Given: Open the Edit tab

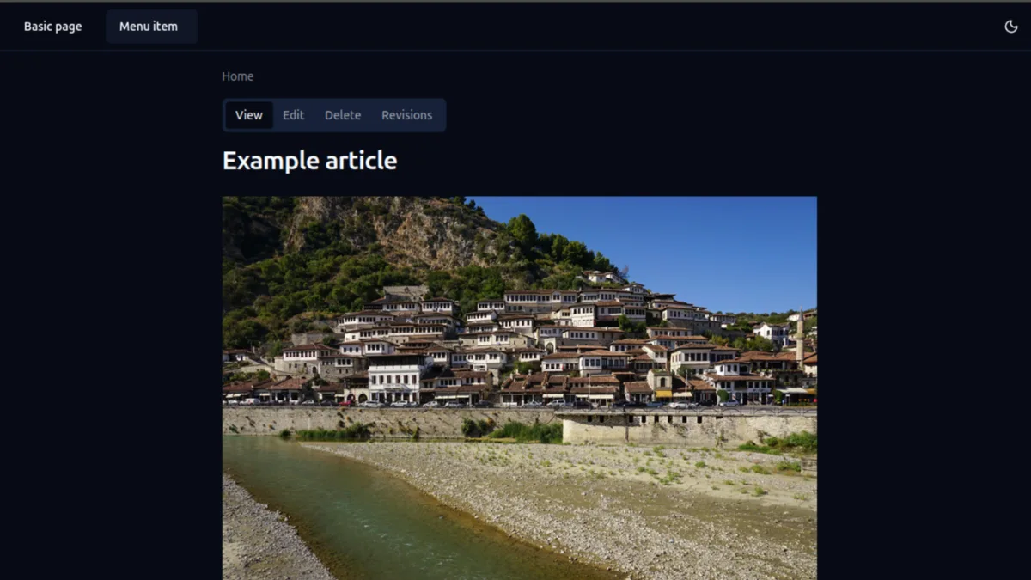Looking at the screenshot, I should 294,115.
